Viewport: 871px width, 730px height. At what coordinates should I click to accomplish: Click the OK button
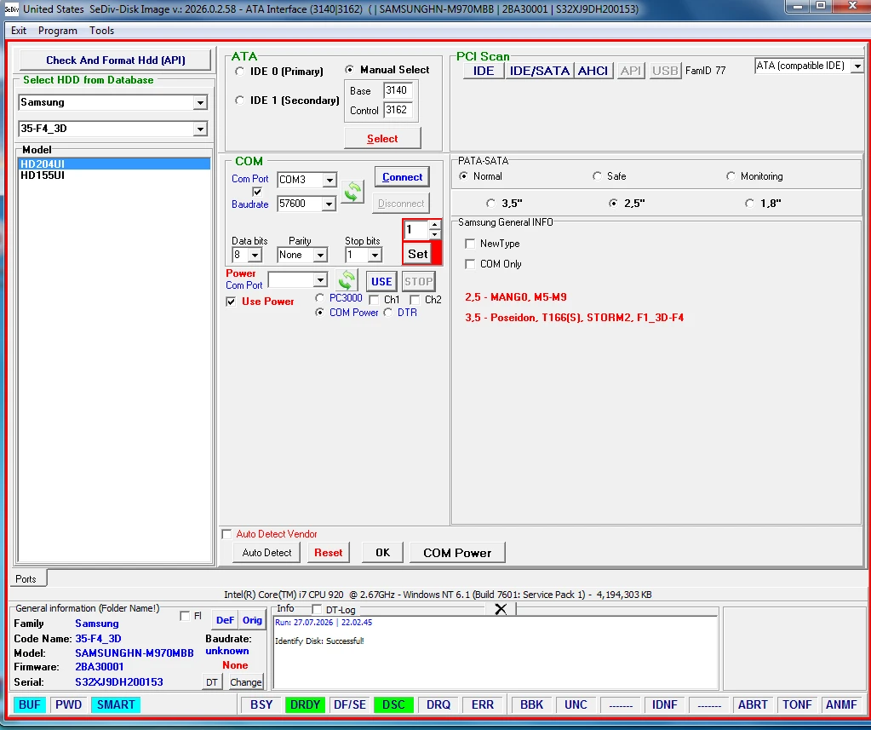point(382,553)
